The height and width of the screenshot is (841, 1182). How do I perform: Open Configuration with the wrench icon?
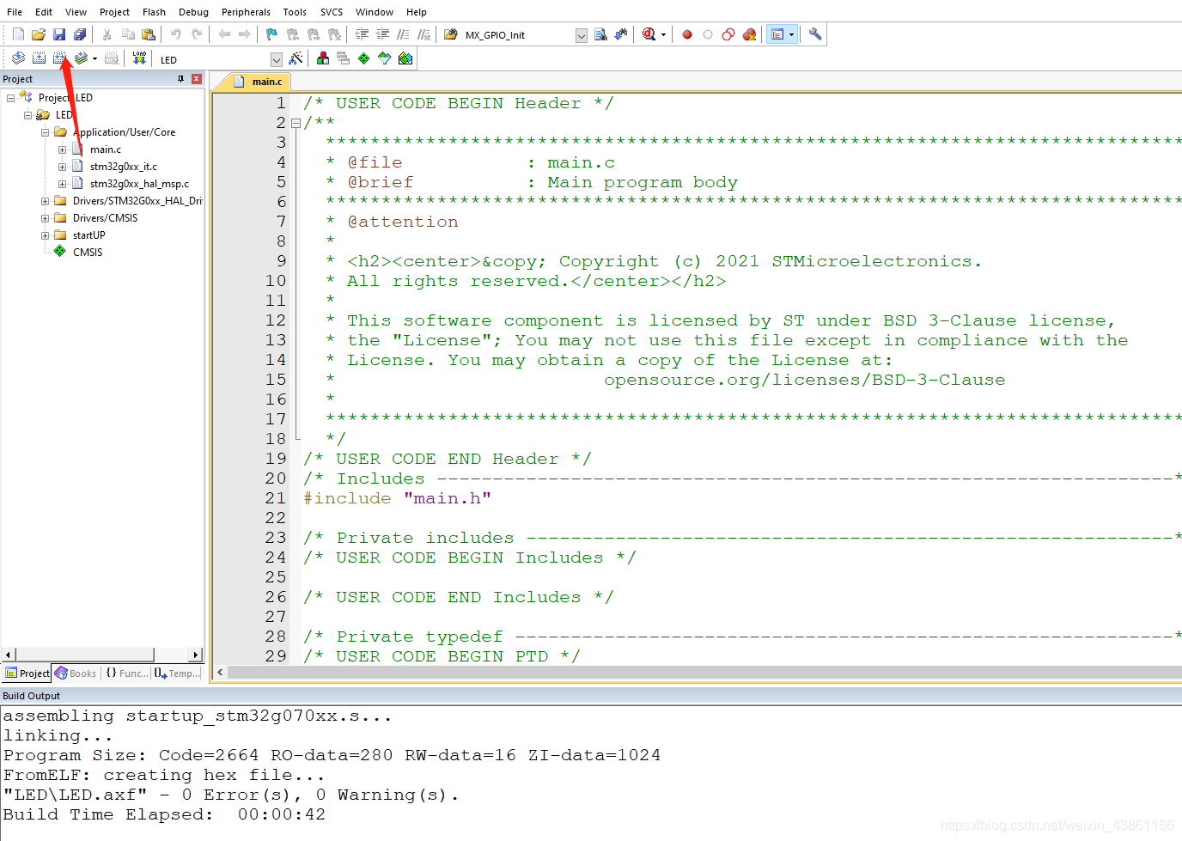(815, 34)
